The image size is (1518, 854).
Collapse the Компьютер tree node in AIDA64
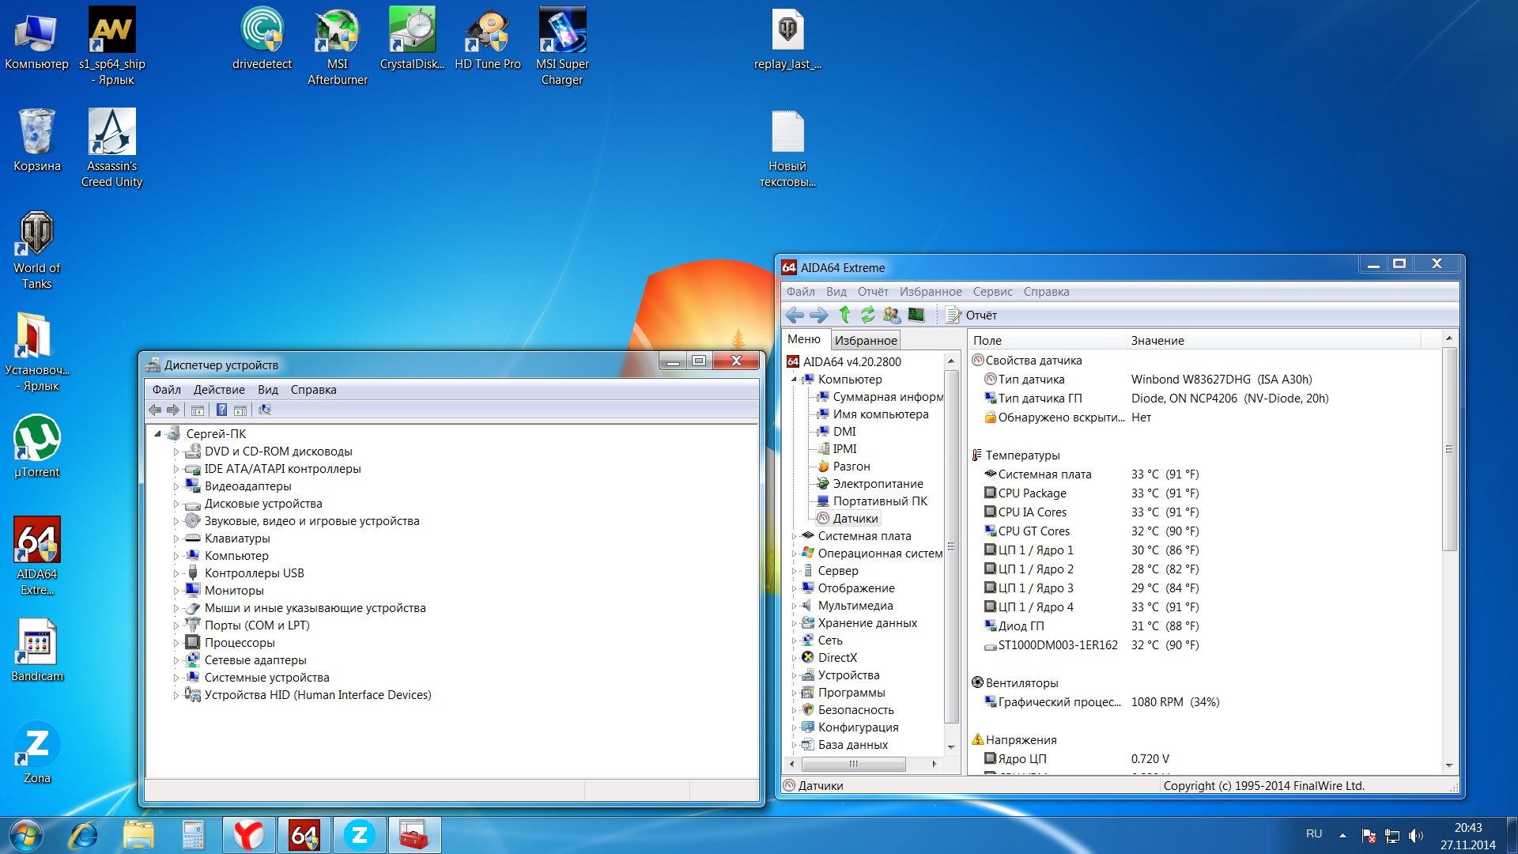794,380
